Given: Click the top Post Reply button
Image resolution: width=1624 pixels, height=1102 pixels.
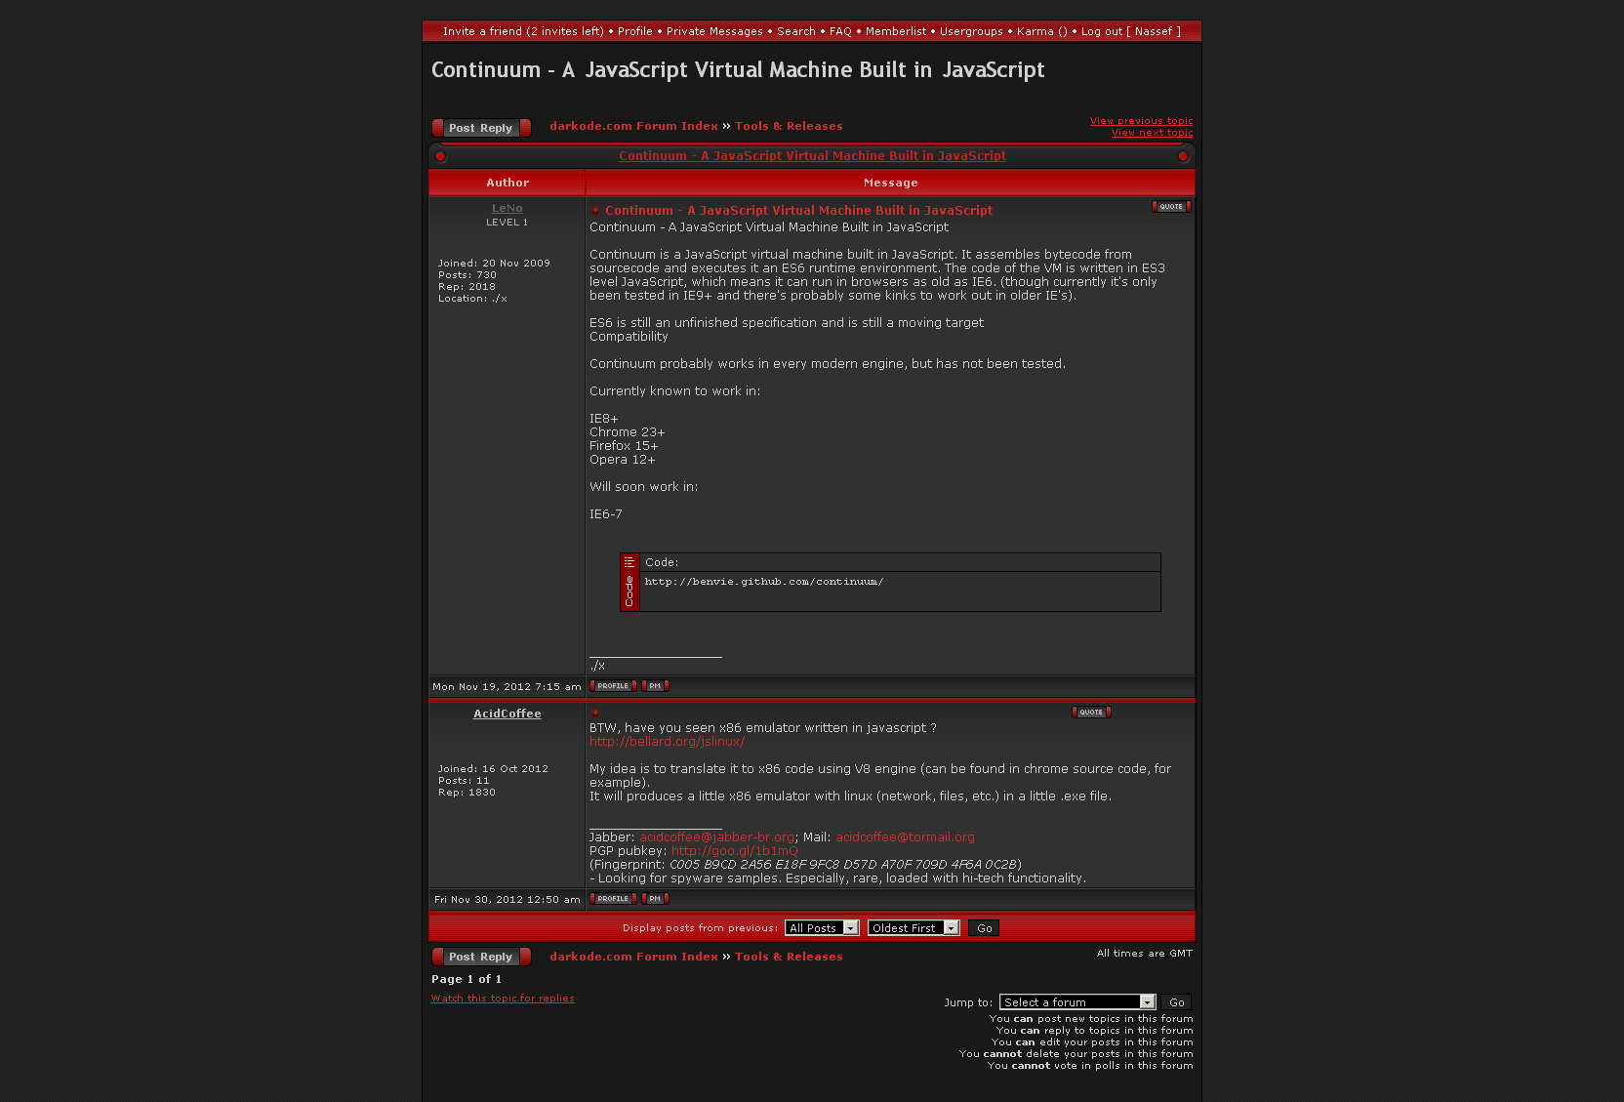Looking at the screenshot, I should [x=481, y=128].
